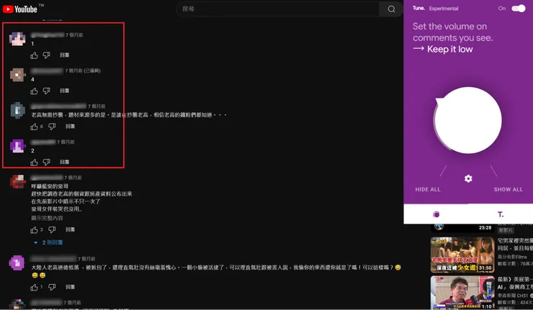This screenshot has width=533, height=310.
Task: Open the YouTube home logo
Action: coord(20,9)
